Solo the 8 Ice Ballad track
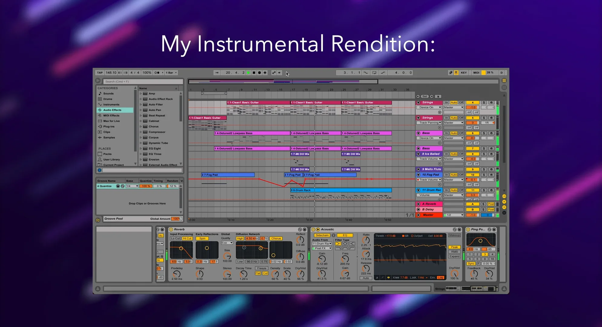Screen dimensions: 602x327 tap(484, 154)
